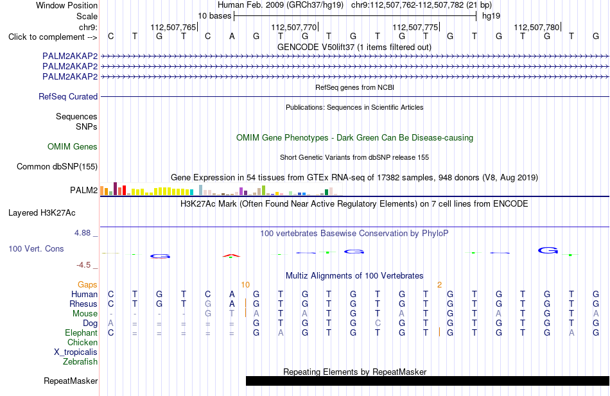Click the tall light-blue GTEx expression bar
610x396 pixels.
click(x=201, y=190)
